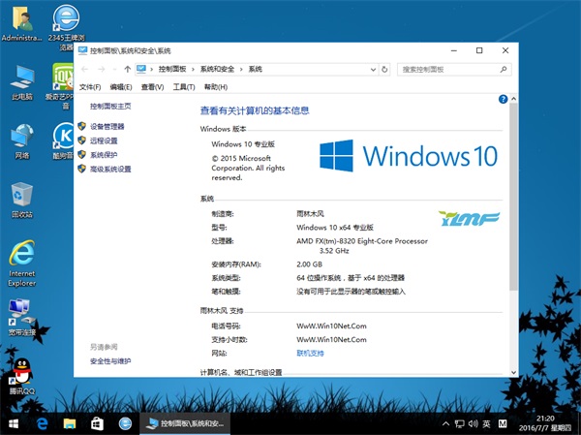Screen dimensions: 581x435
Task: Open the Network desktop icon
Action: point(22,141)
